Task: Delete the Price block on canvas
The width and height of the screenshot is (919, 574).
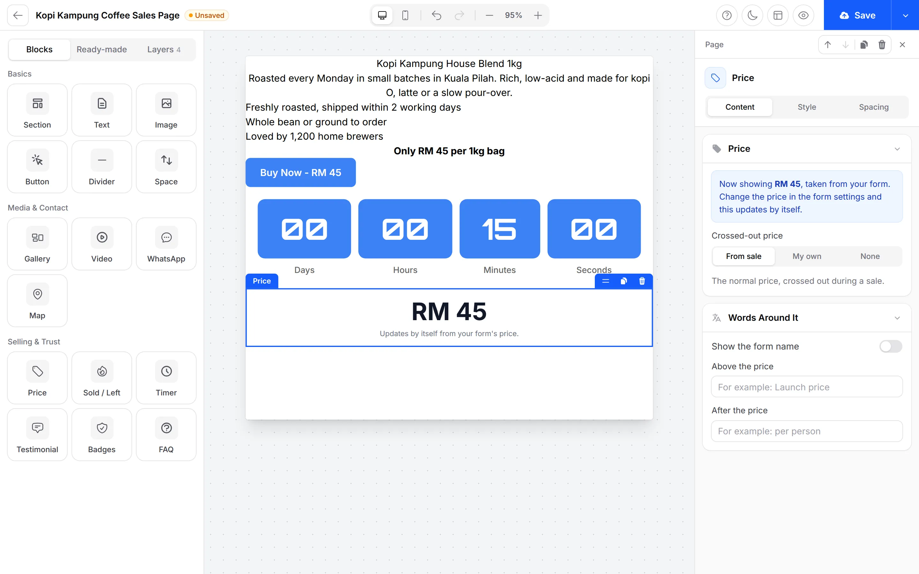Action: 642,281
